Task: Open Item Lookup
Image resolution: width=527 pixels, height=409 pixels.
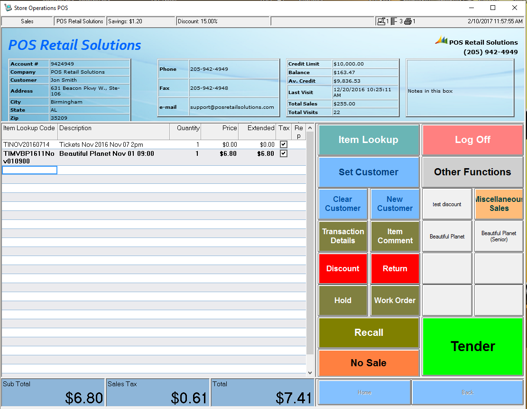Action: 369,140
